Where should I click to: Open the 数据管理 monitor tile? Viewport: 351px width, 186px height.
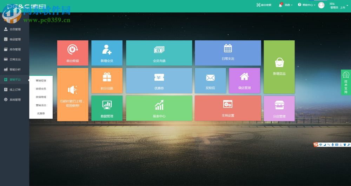[107, 108]
